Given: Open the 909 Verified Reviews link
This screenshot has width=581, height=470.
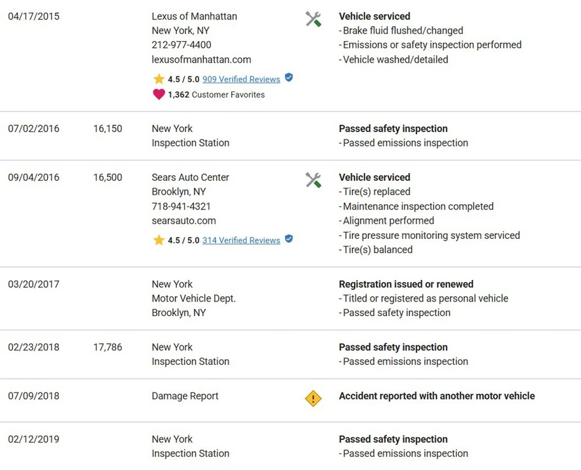Looking at the screenshot, I should [242, 80].
